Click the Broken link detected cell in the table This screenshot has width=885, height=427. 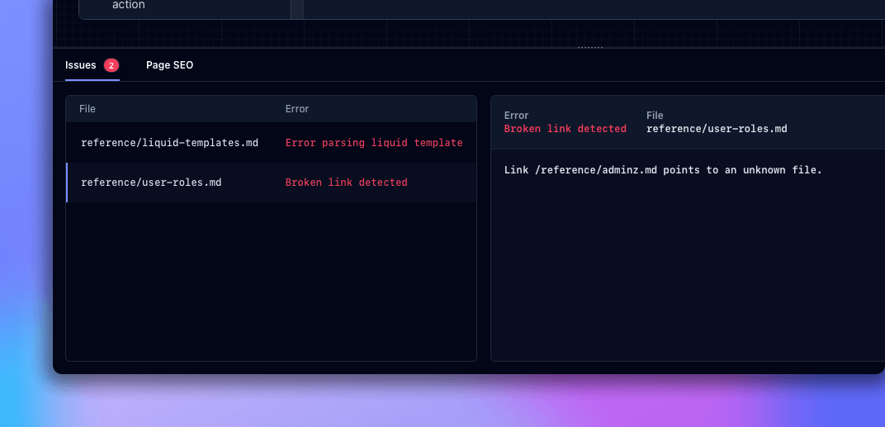346,183
